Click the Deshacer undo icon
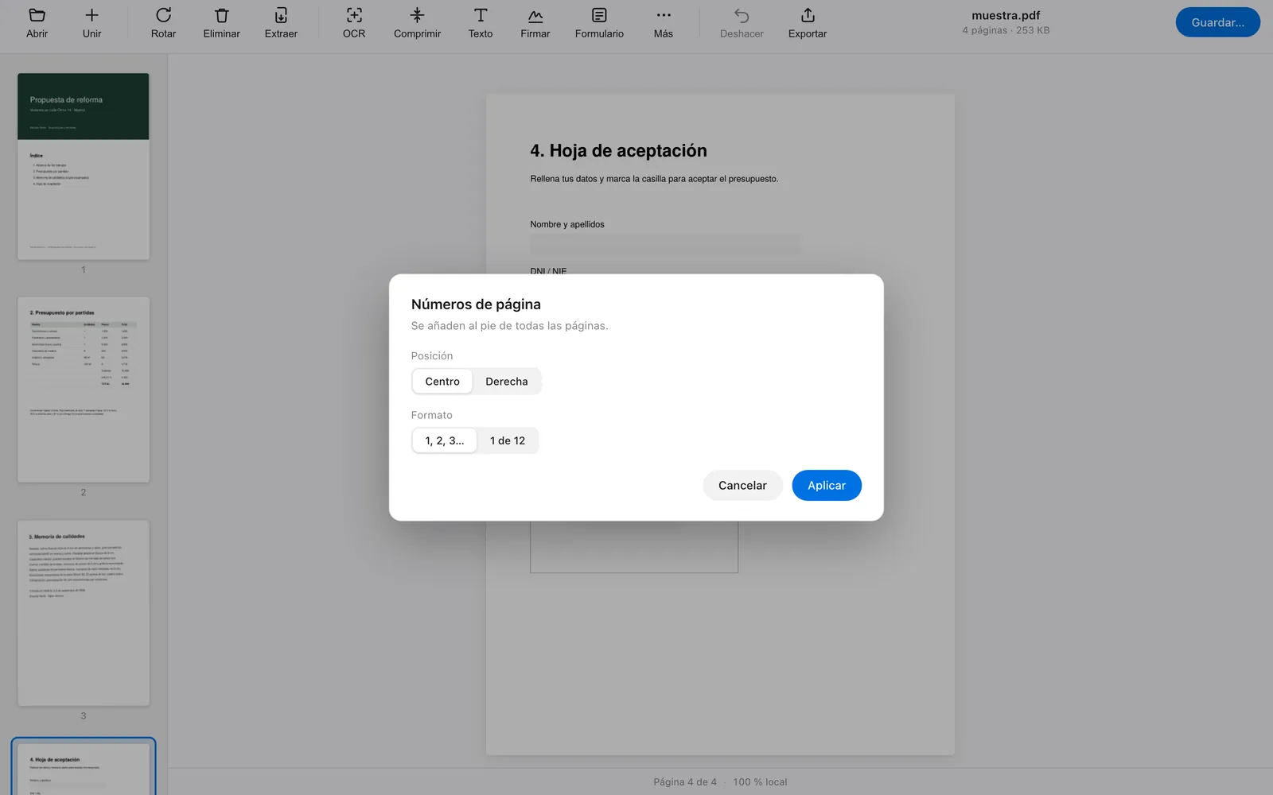 [x=742, y=23]
